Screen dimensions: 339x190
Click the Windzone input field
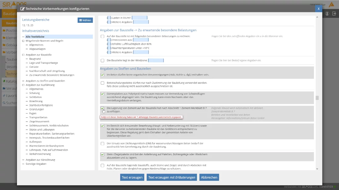click(156, 60)
